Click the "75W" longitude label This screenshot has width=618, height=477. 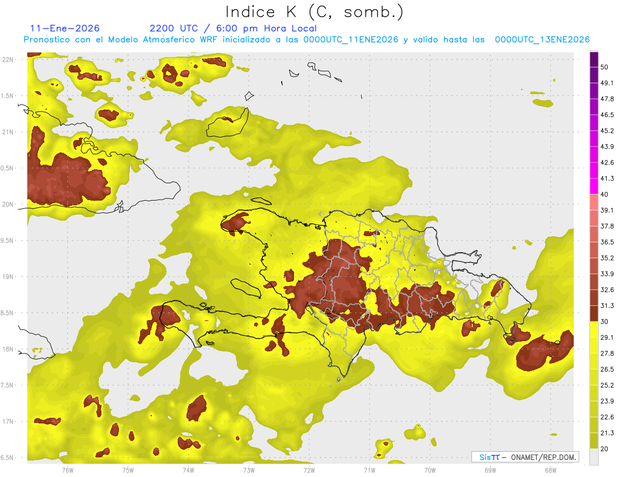pos(128,470)
